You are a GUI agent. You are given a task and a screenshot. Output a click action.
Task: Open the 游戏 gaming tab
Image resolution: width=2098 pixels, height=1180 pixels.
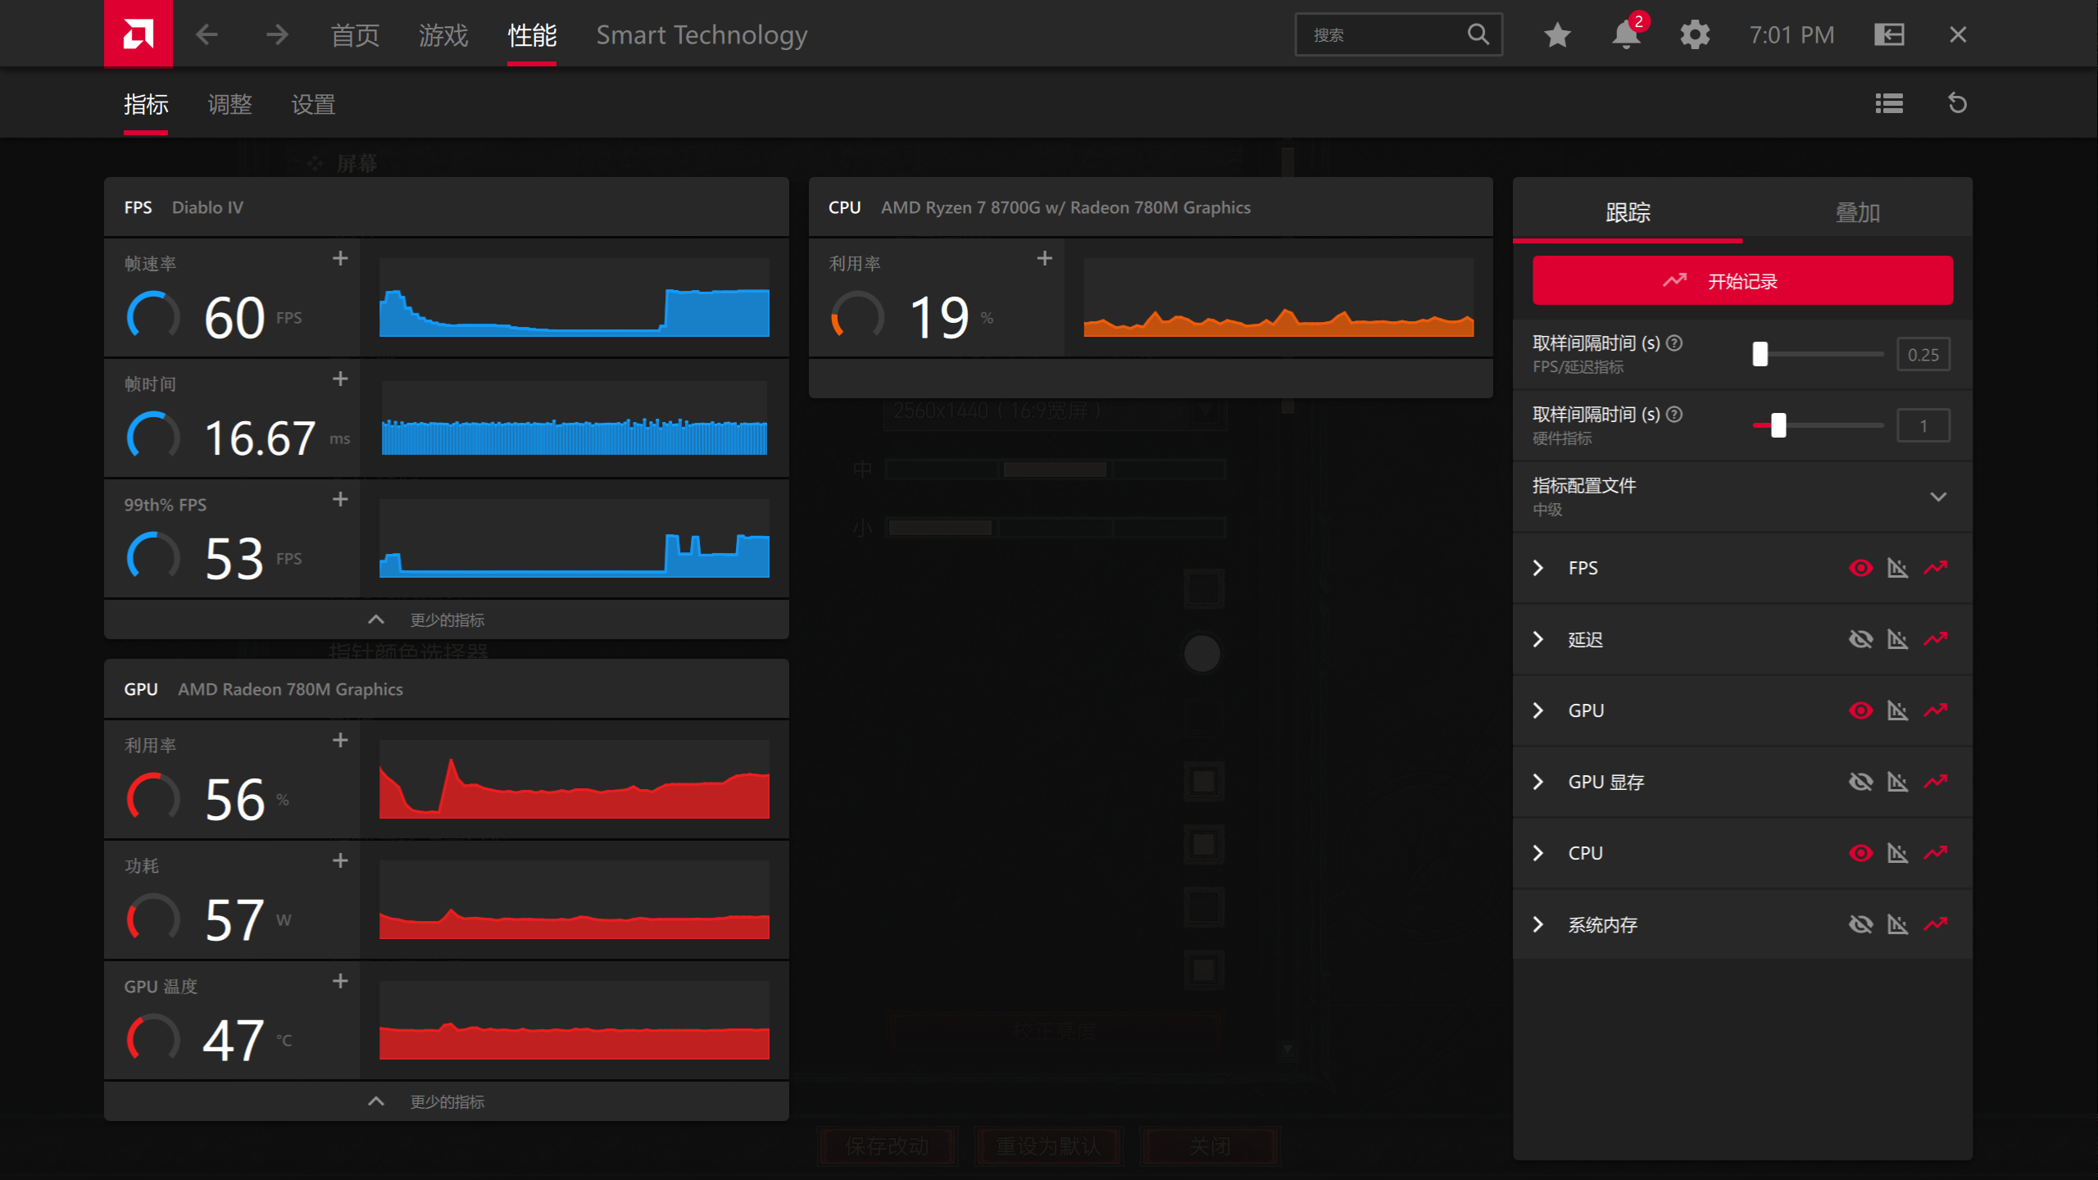coord(443,34)
